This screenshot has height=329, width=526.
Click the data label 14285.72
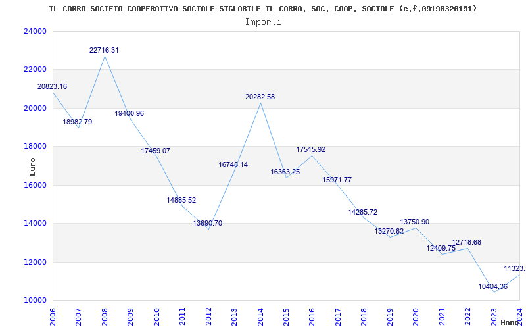[363, 212]
